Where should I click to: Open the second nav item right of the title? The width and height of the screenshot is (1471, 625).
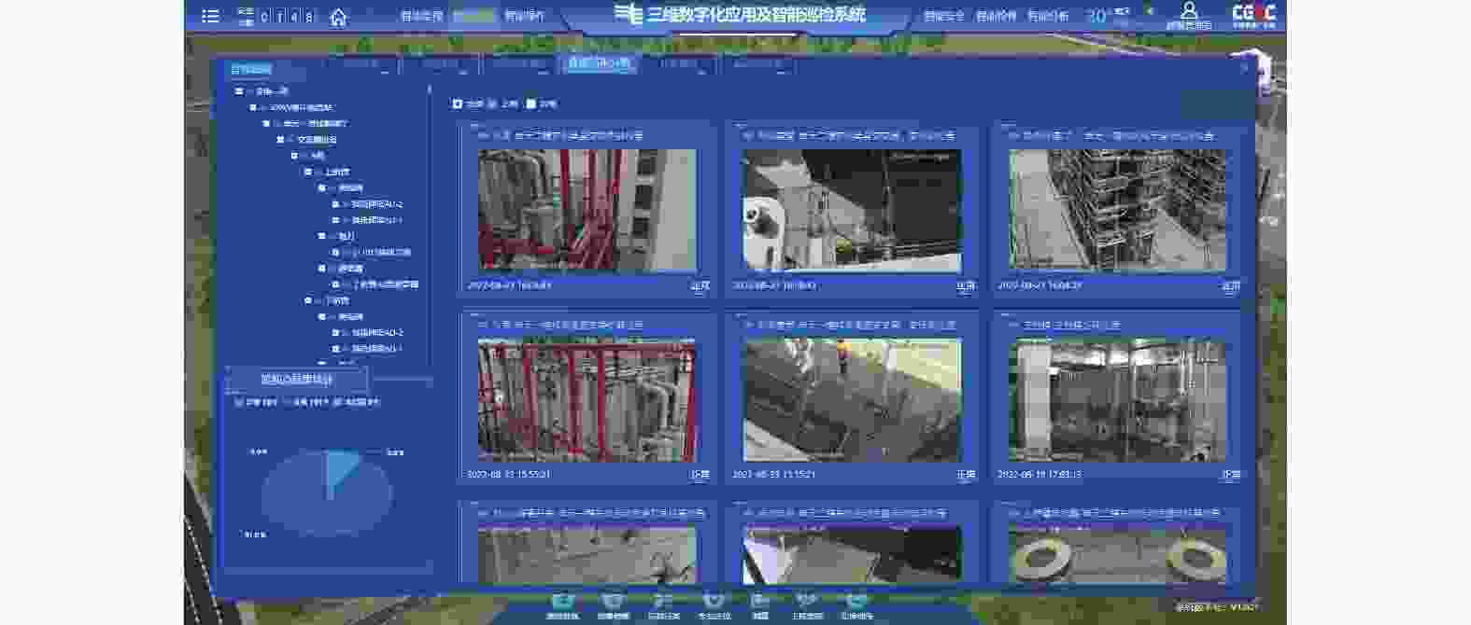[x=996, y=16]
